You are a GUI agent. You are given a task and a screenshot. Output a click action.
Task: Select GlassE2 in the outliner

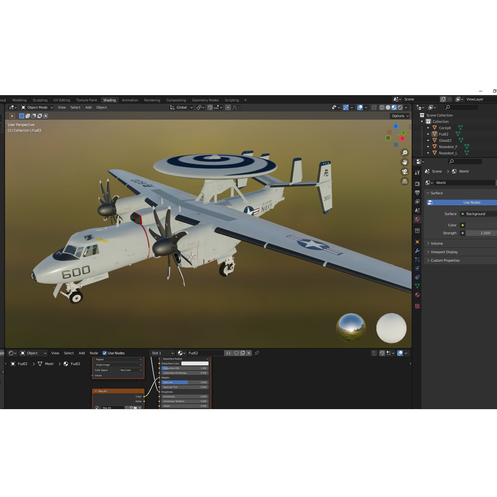tap(445, 140)
